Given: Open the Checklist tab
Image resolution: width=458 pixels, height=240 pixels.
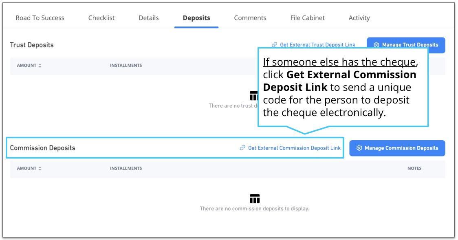Looking at the screenshot, I should pyautogui.click(x=101, y=18).
